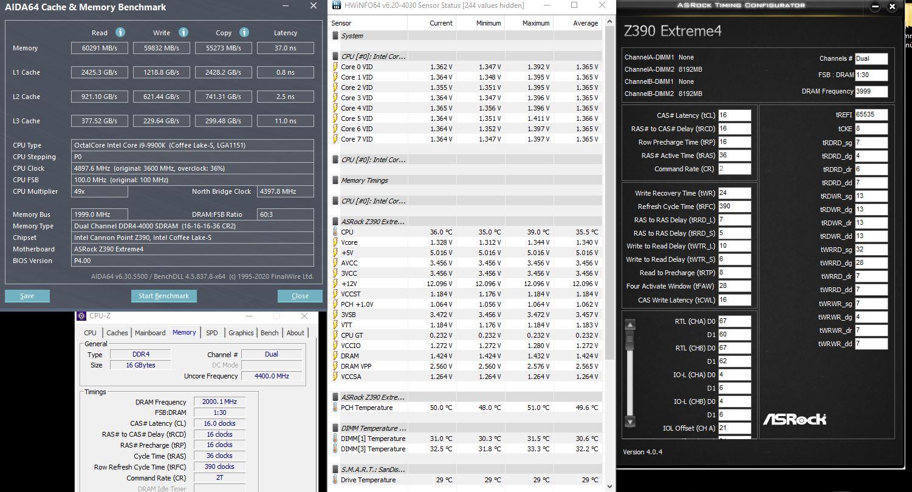Click the chip icon of the System group

335,36
